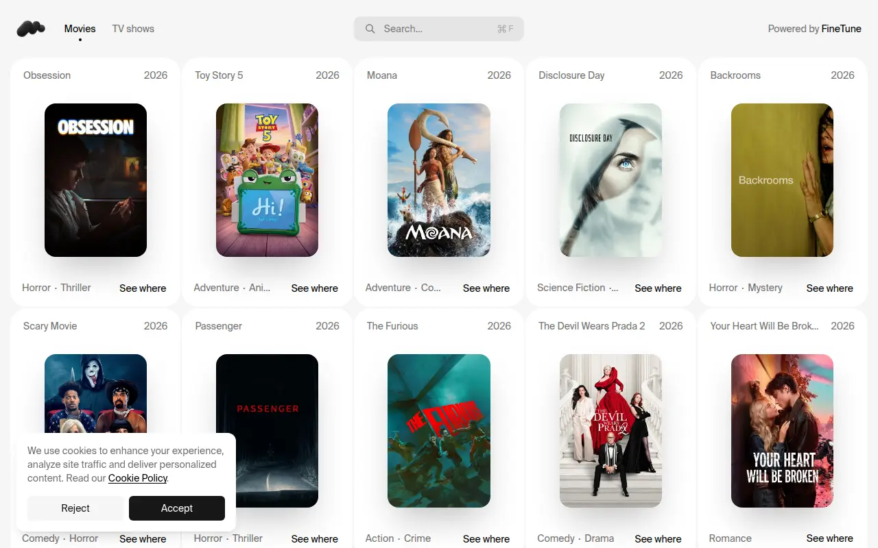Click the Comedy · Drama genres text
This screenshot has height=548, width=878.
pos(576,538)
